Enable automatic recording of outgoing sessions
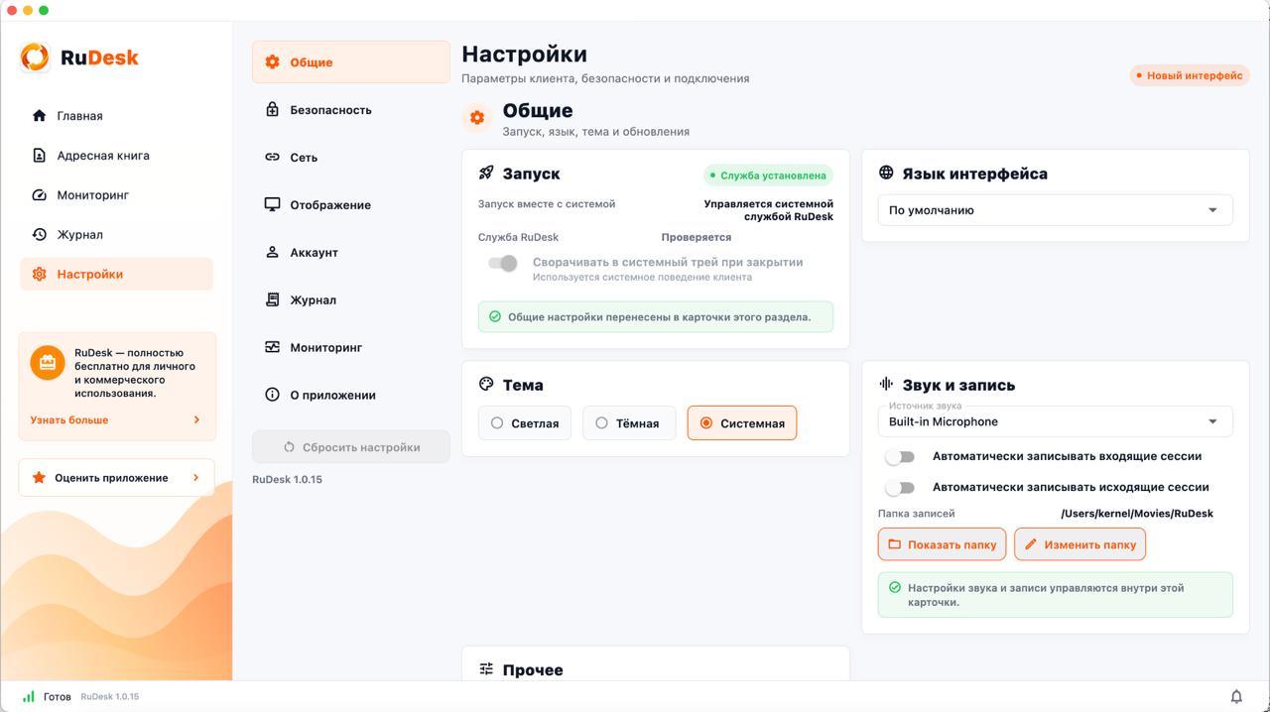Viewport: 1270px width, 712px height. pyautogui.click(x=900, y=488)
